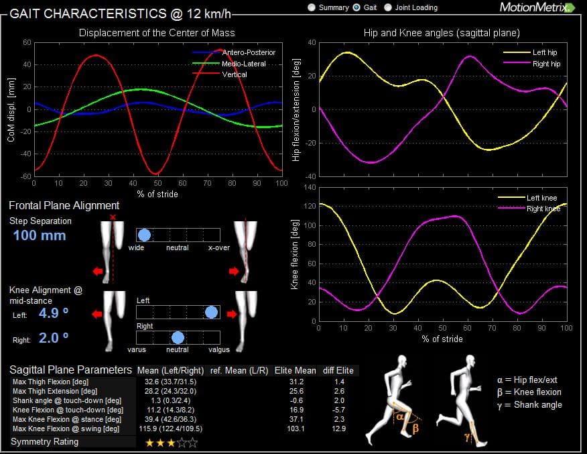Click the Left knee legend entry
The width and height of the screenshot is (587, 454).
click(527, 198)
